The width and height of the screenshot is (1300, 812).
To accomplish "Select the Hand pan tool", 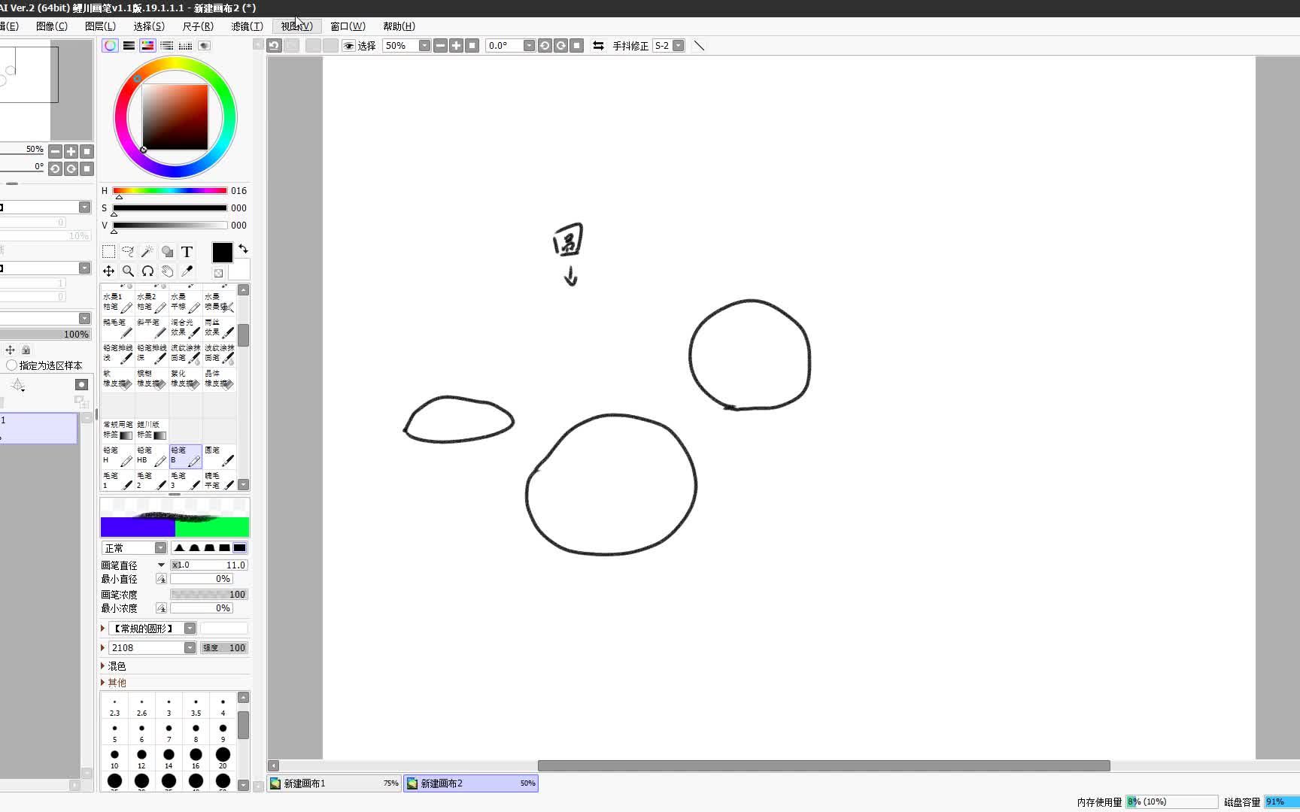I will (x=168, y=271).
